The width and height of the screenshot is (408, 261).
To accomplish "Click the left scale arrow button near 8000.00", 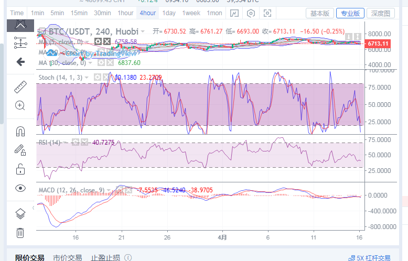I will [349, 37].
